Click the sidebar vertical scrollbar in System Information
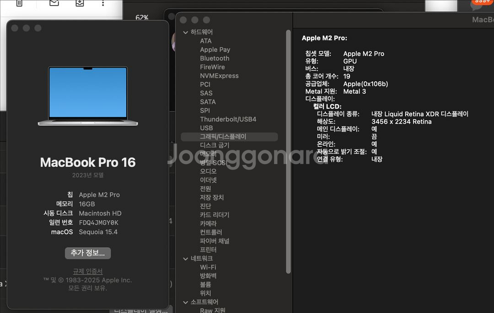Screen dimensions: 494x313 click(288, 152)
